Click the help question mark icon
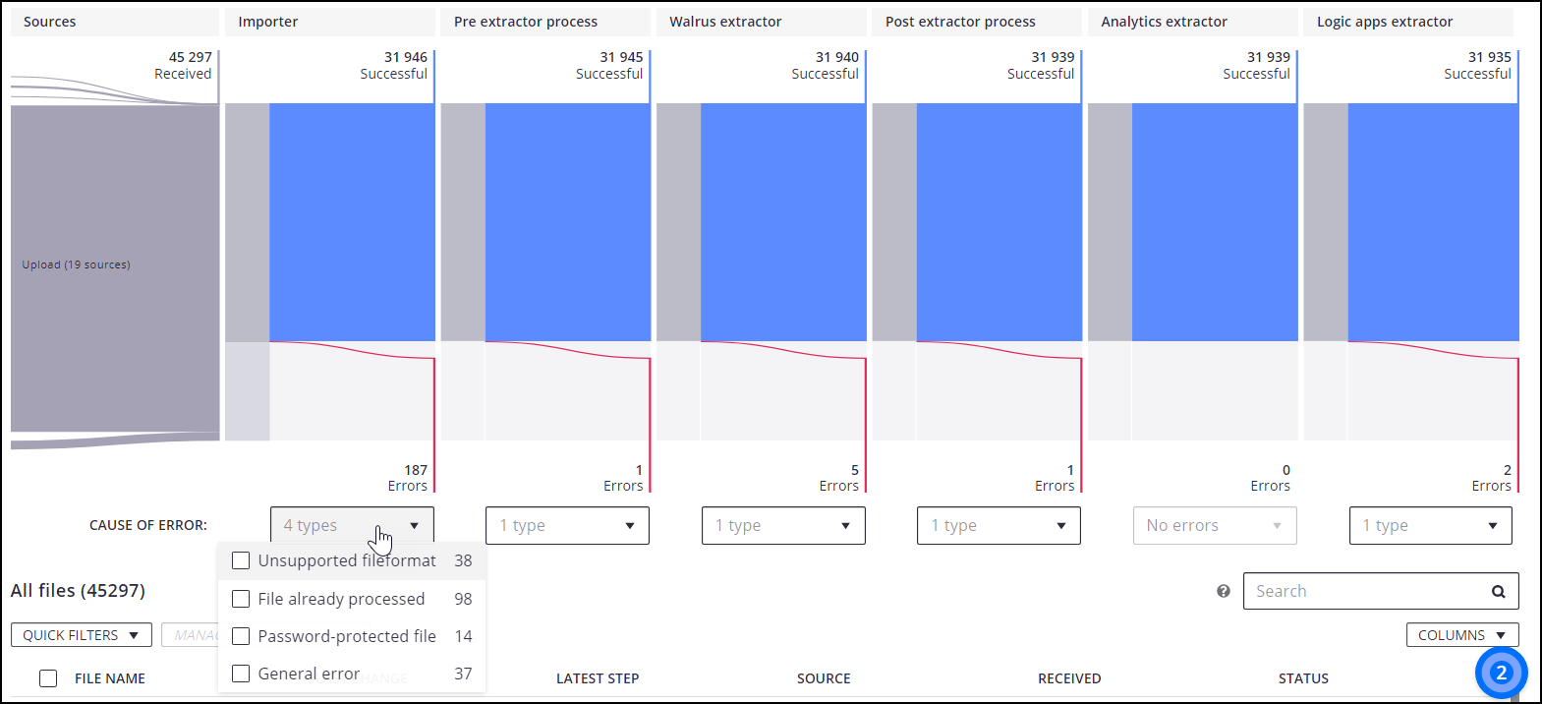Screen dimensions: 1542x704 coord(1223,590)
